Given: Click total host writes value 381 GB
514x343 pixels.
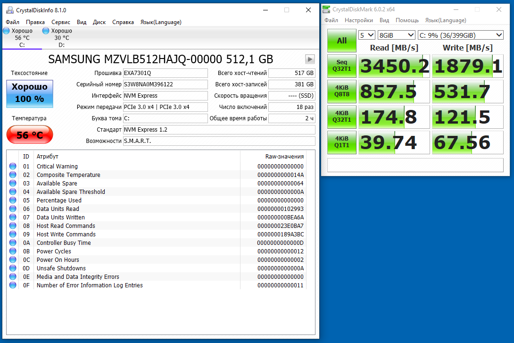Looking at the screenshot, I should coord(292,84).
